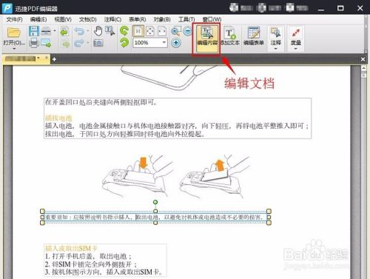
Task: Select the snapshot camera tool
Action: coord(98,43)
